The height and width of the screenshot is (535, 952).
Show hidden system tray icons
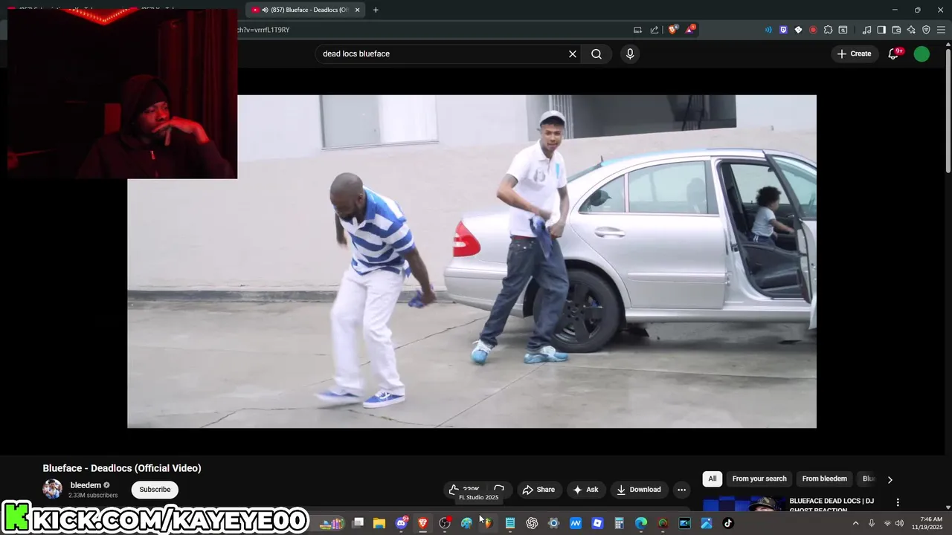(x=855, y=523)
